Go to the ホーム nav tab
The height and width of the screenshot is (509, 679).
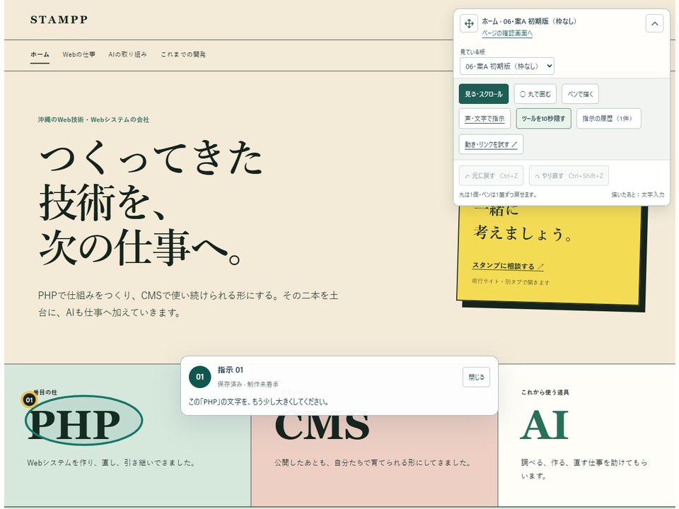(x=40, y=54)
